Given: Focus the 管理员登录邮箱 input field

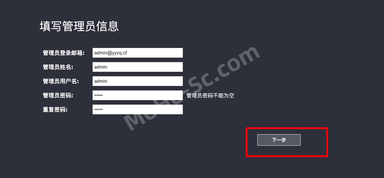Looking at the screenshot, I should (138, 53).
